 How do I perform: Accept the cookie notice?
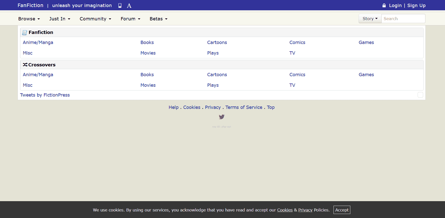[x=342, y=210]
